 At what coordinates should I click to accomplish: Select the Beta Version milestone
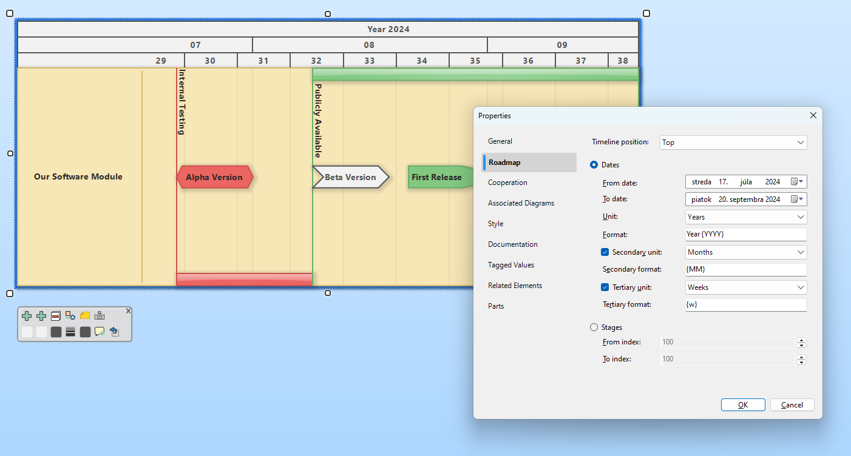pos(351,177)
